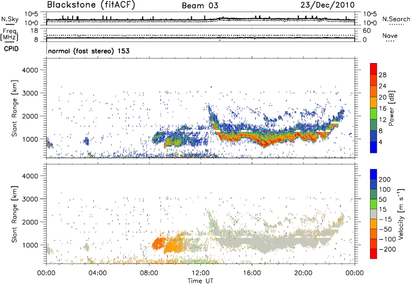Select "normal (fast stereo) 153" text
This screenshot has height=284, width=410.
click(x=89, y=51)
